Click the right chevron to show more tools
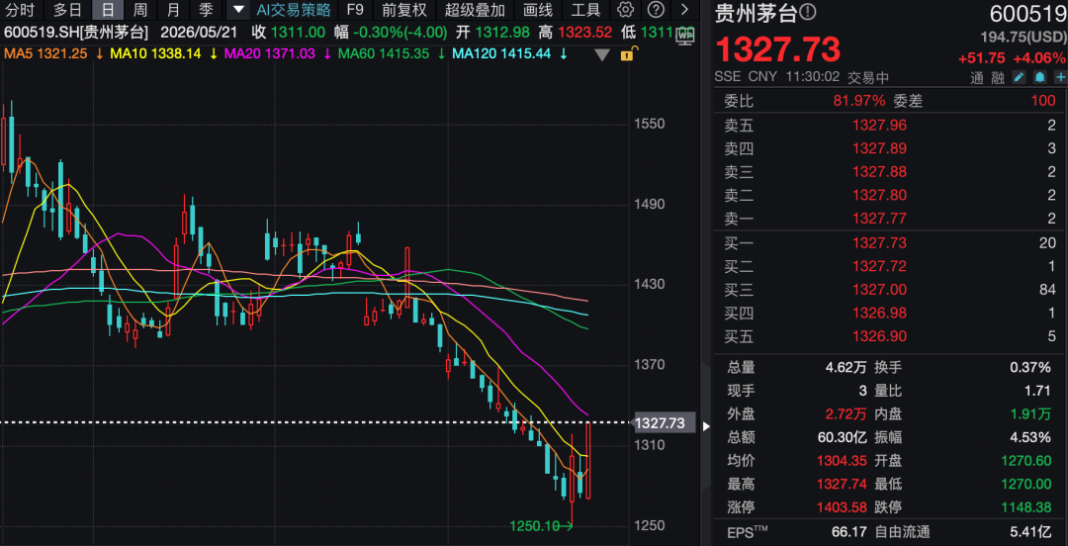This screenshot has width=1068, height=546. pyautogui.click(x=684, y=10)
